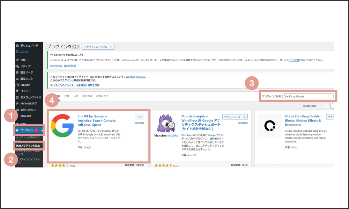Switch to the おすすめ tab
Viewport: 349px width, 209px height.
[x=87, y=96]
